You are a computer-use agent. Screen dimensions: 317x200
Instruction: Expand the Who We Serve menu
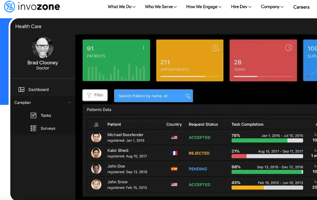pos(161,7)
